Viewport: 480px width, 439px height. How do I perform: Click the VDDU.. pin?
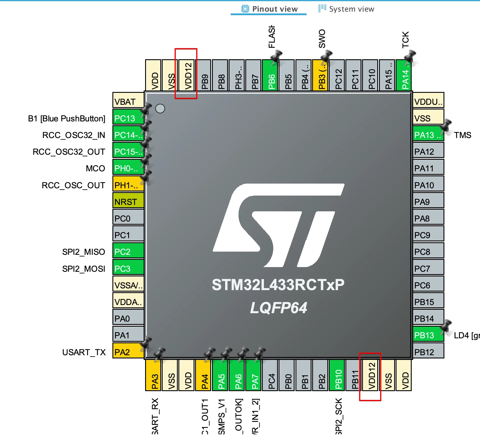click(428, 100)
